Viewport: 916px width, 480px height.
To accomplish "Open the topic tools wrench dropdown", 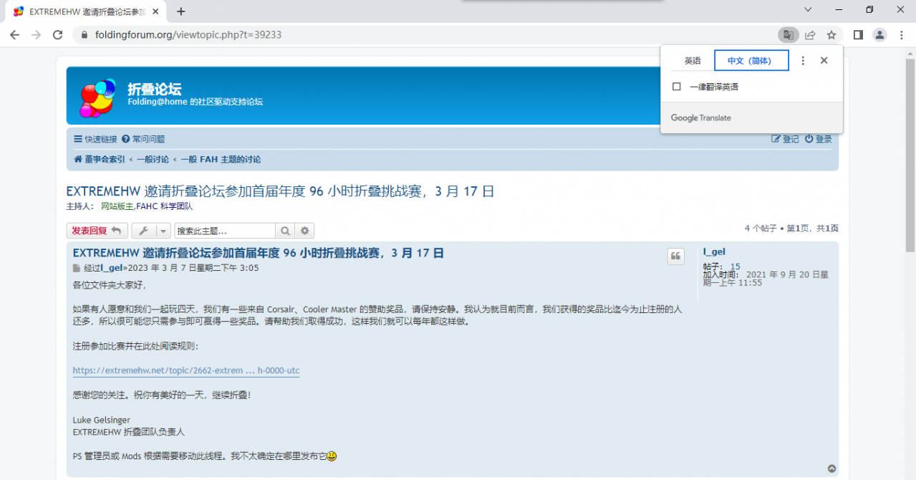I will coord(151,231).
